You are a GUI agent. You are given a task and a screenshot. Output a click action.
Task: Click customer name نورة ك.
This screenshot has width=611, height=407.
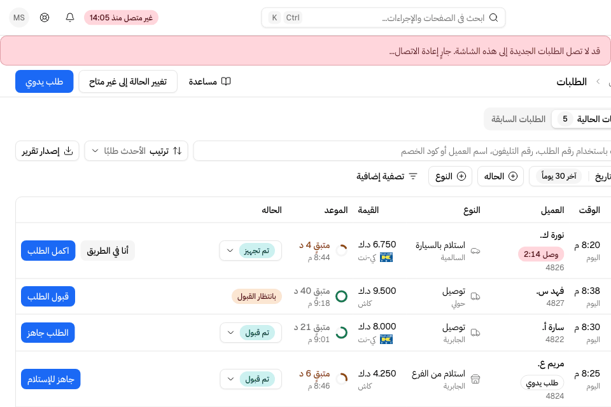[x=552, y=235]
